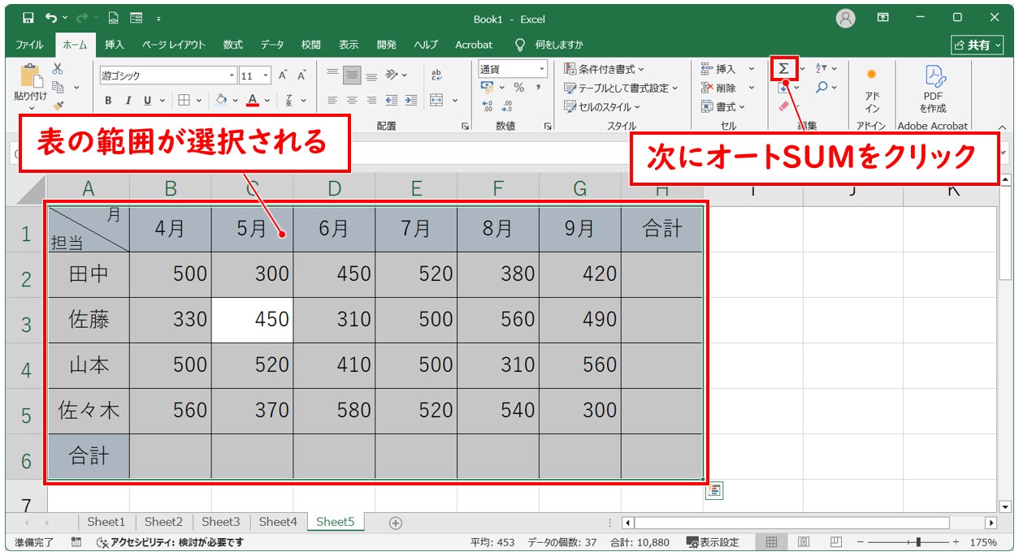Screen dimensions: 1019x556
Task: Save the workbook with the floppy disk icon
Action: (28, 17)
